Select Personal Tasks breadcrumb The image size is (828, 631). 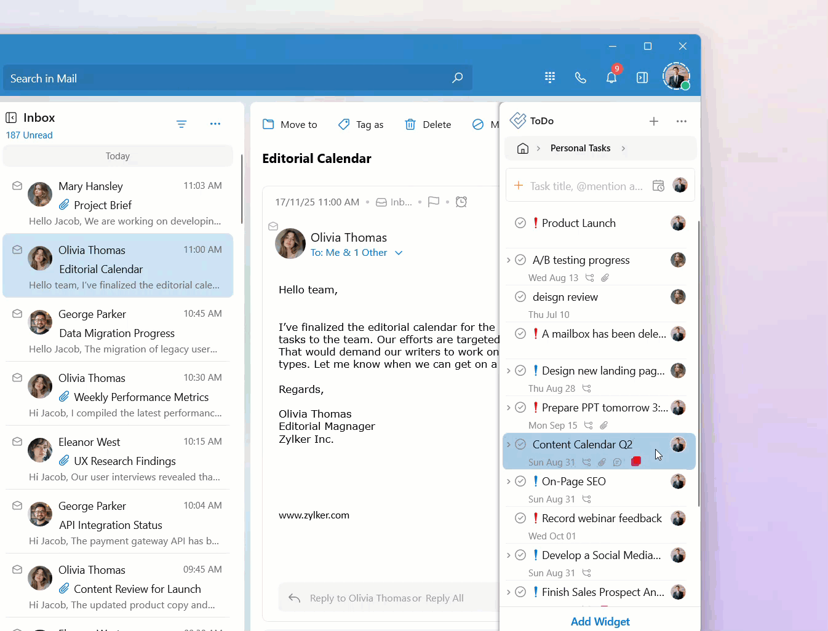point(580,148)
